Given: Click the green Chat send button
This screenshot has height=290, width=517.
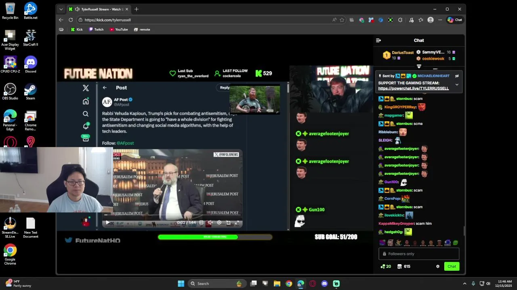Looking at the screenshot, I should (452, 266).
